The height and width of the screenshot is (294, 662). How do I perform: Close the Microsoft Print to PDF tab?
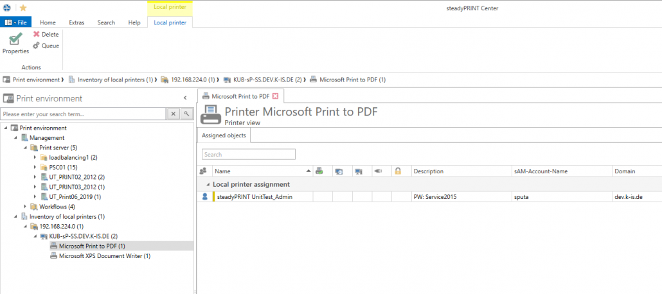[x=275, y=96]
